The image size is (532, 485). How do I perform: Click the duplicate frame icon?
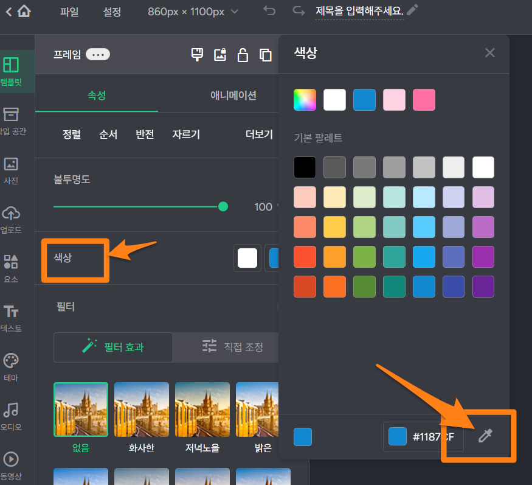265,54
